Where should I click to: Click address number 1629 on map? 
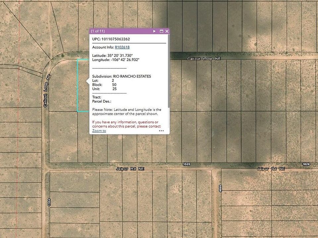coord(306,164)
